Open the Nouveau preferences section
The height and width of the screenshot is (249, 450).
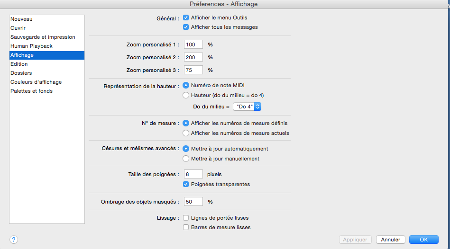click(21, 19)
